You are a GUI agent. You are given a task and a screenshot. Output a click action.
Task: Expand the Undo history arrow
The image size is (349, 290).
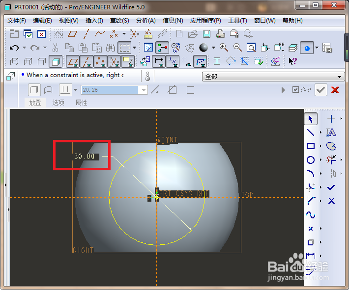pyautogui.click(x=25, y=48)
